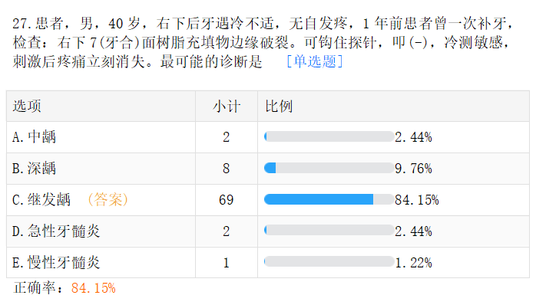Click the 正确率 84.15% value

click(x=94, y=288)
